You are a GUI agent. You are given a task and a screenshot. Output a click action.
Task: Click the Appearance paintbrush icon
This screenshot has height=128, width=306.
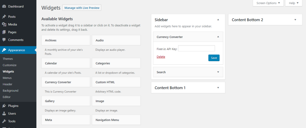(x=4, y=50)
